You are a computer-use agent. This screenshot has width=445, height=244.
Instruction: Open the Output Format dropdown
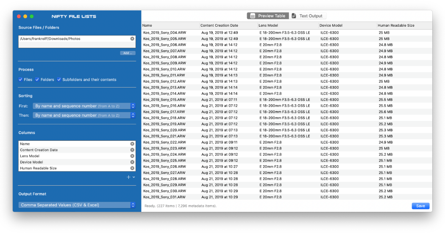click(x=77, y=205)
